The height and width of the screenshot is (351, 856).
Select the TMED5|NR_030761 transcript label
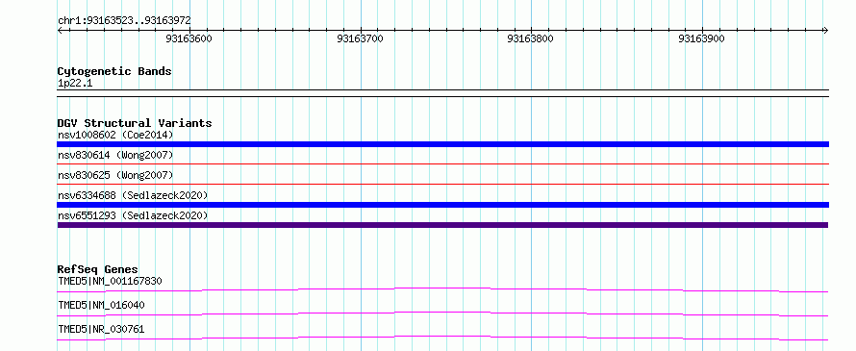101,329
